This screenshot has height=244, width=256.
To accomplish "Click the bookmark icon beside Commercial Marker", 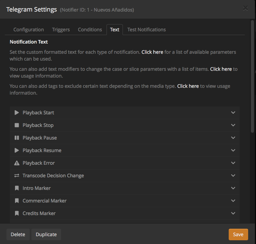I will [17, 201].
